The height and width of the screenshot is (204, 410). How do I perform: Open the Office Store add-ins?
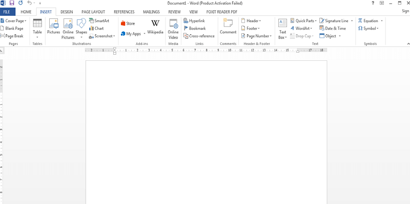point(128,24)
